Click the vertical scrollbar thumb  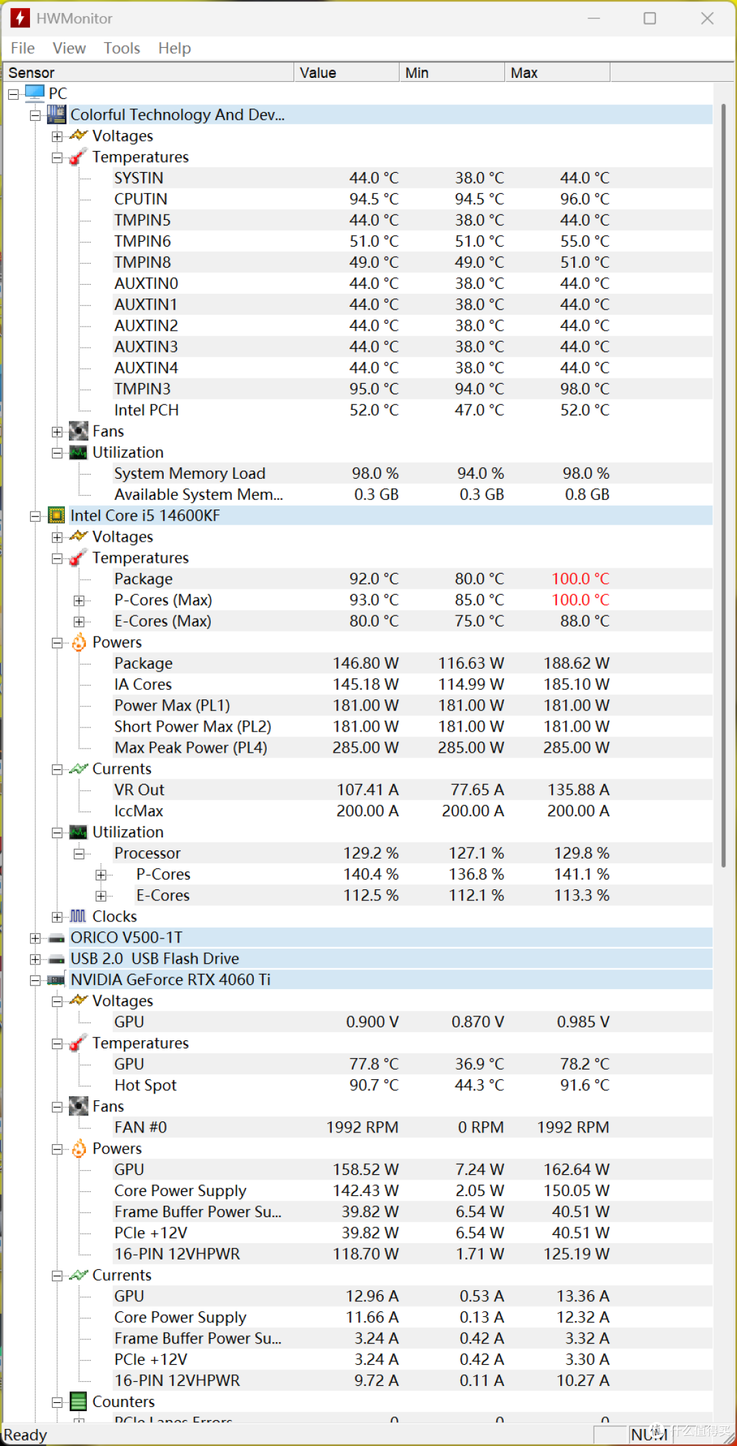[723, 485]
